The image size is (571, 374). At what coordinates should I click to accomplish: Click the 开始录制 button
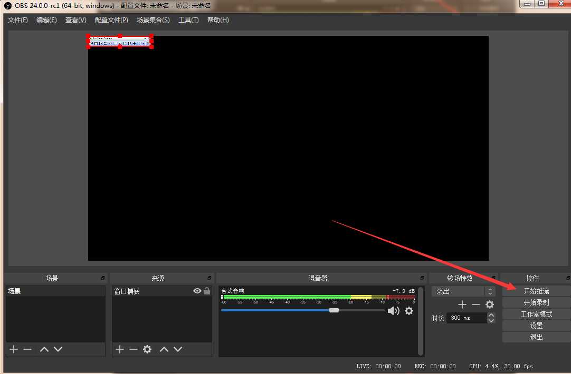click(536, 302)
